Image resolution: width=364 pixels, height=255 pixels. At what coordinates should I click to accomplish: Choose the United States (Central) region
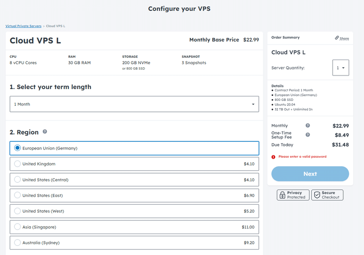click(18, 180)
